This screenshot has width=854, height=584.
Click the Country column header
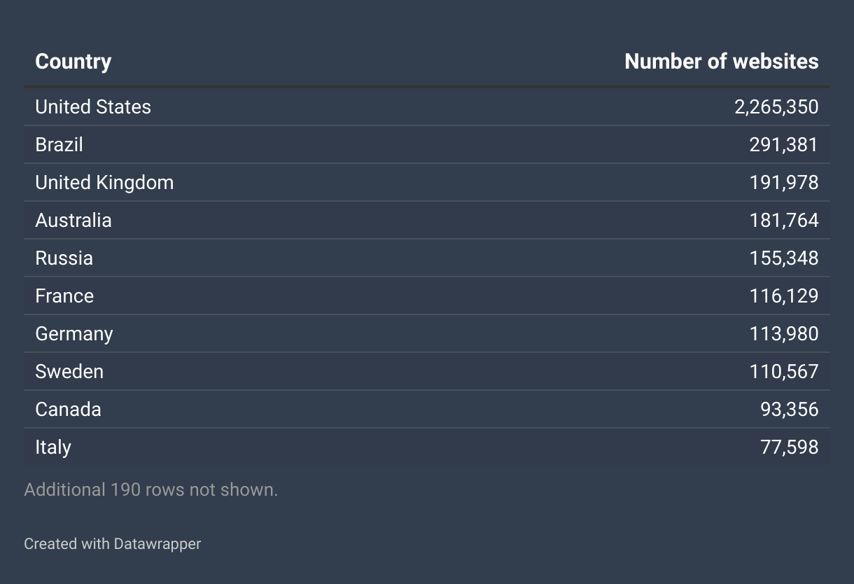73,62
